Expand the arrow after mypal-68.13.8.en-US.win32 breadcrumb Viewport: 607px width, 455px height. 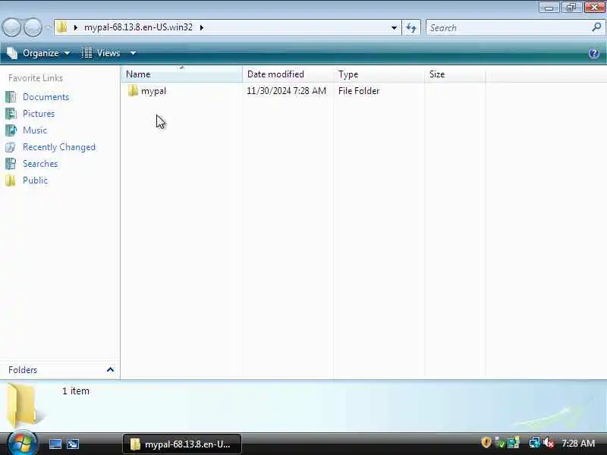click(202, 27)
